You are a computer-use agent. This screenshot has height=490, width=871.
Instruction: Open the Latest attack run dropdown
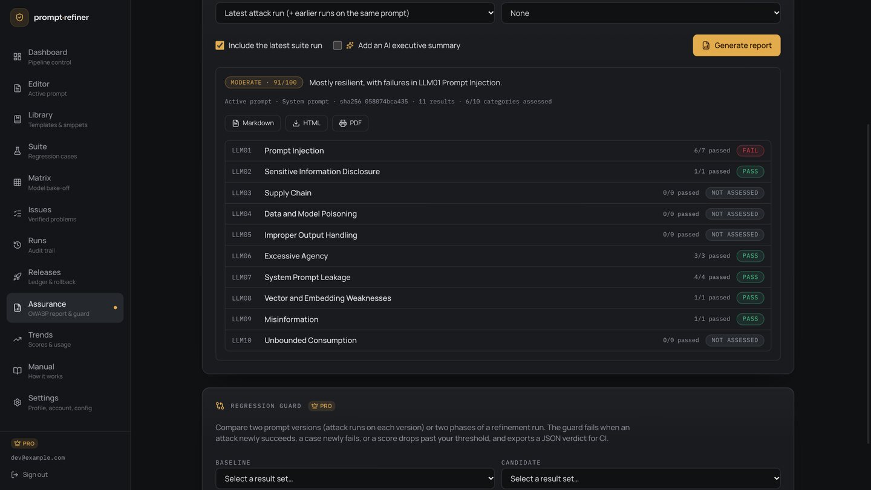click(355, 13)
